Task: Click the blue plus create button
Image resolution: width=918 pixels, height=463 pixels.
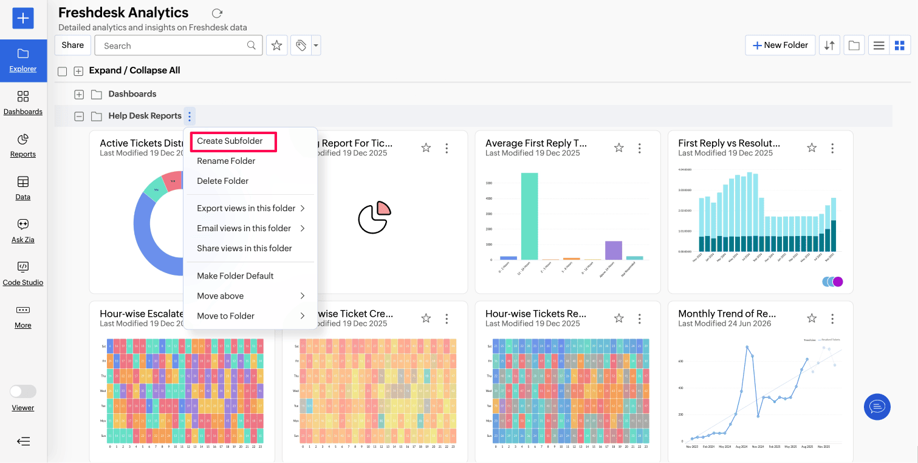Action: tap(23, 18)
